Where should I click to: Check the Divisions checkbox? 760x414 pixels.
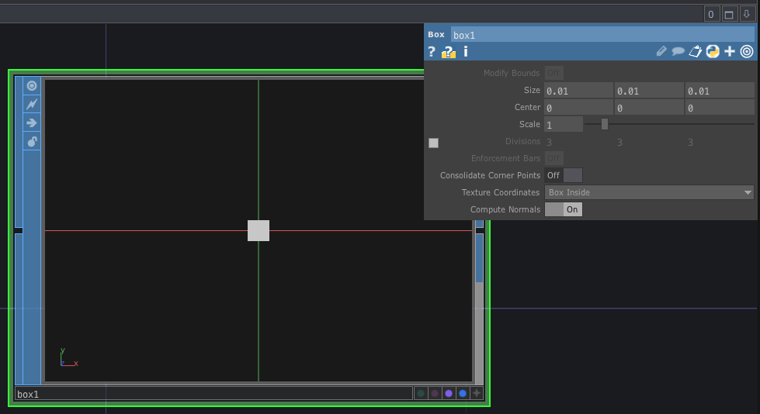pyautogui.click(x=433, y=143)
